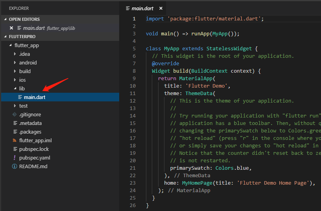This screenshot has width=321, height=211.
Task: Click file icon beside main.dart in Open Editors
Action: click(x=19, y=28)
